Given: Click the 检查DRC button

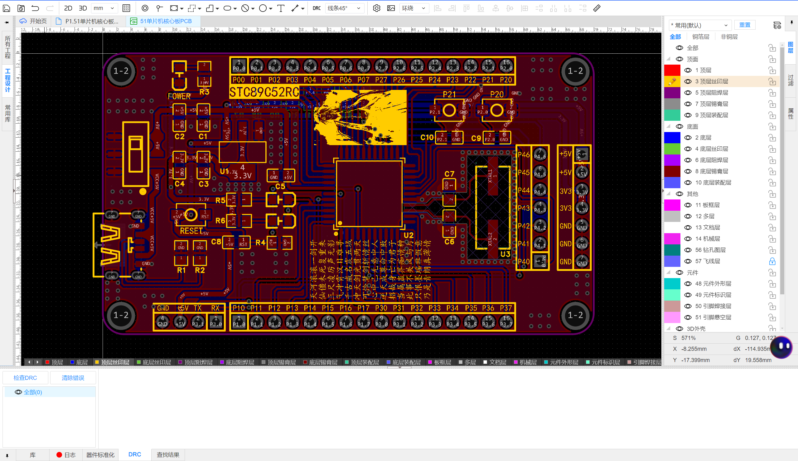Looking at the screenshot, I should coord(25,378).
